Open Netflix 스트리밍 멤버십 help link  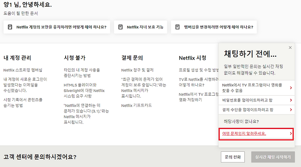(x=23, y=70)
